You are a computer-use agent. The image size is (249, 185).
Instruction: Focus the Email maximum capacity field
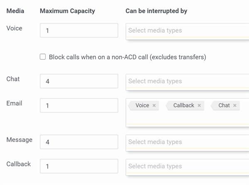(x=79, y=106)
